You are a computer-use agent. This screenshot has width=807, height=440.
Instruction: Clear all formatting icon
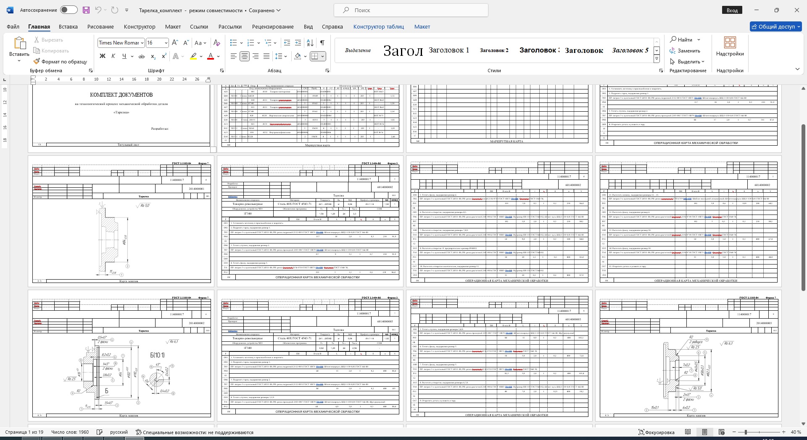click(x=216, y=42)
